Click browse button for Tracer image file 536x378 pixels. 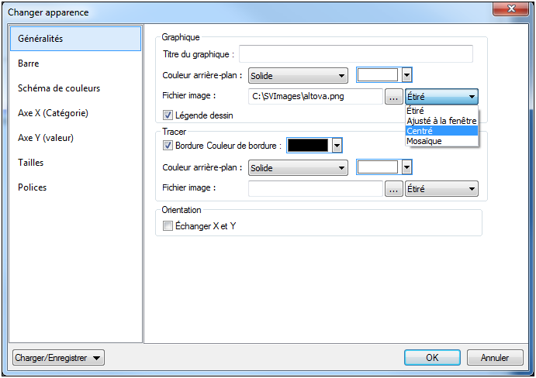(x=393, y=188)
